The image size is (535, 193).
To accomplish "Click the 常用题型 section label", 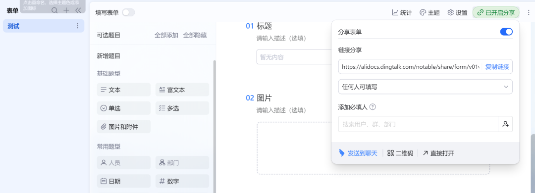I will coord(108,146).
